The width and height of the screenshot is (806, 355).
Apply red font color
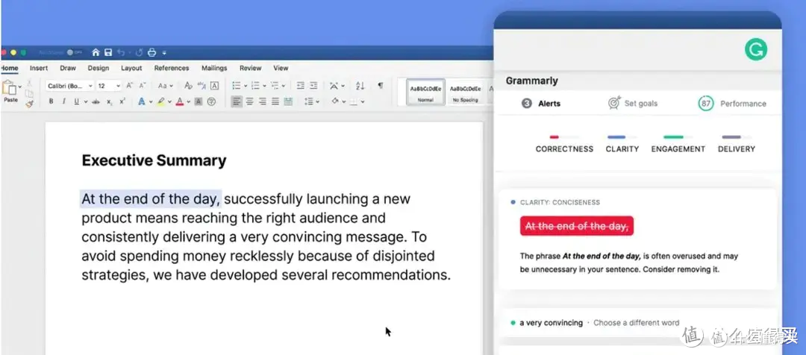pos(180,101)
